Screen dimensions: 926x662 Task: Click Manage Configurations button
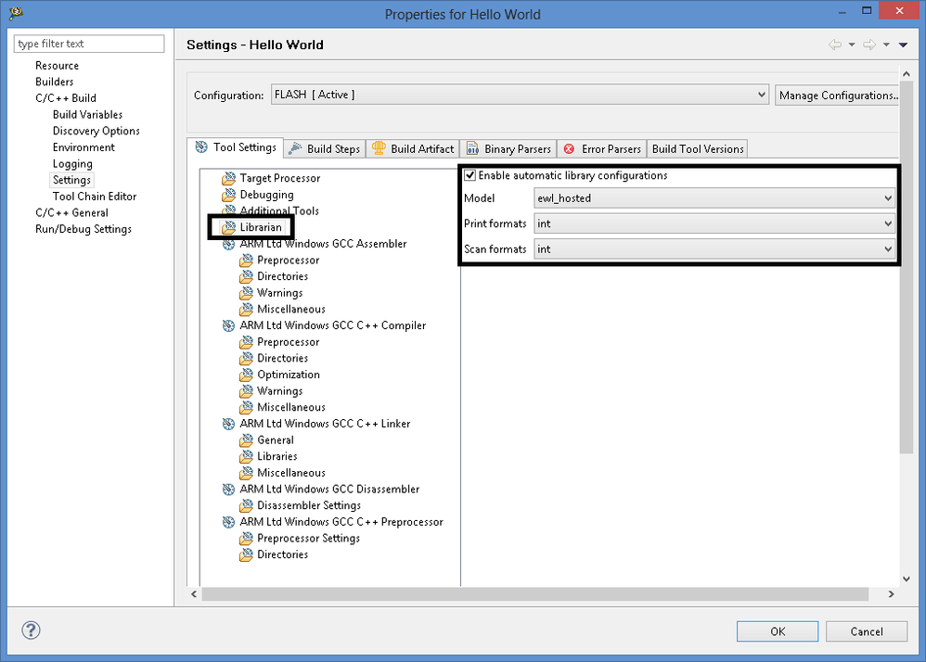(838, 95)
